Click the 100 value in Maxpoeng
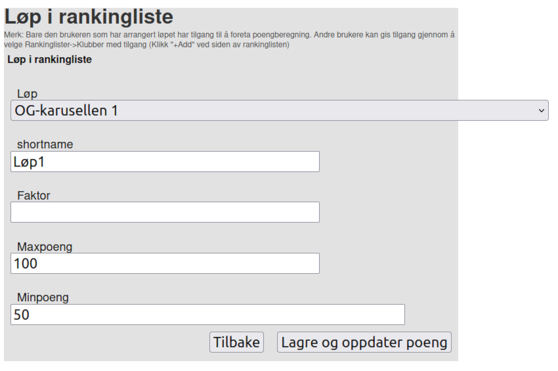 [26, 263]
